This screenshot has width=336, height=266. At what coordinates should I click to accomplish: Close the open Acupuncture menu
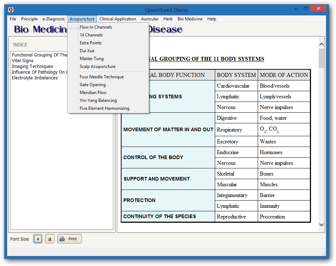pyautogui.click(x=82, y=19)
